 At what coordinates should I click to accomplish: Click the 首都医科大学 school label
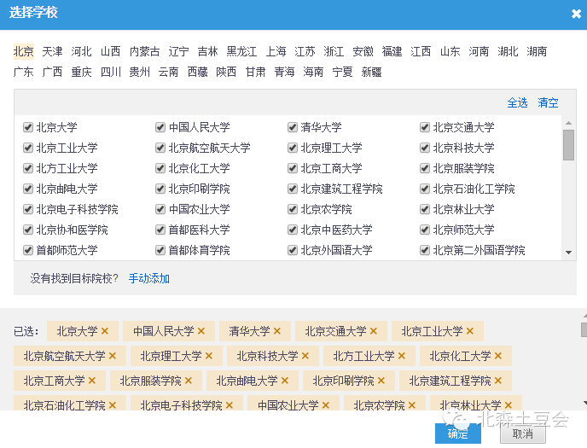[x=199, y=230]
